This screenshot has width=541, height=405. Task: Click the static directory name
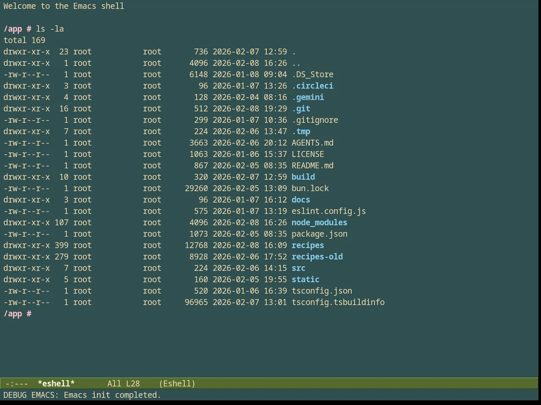coord(306,279)
